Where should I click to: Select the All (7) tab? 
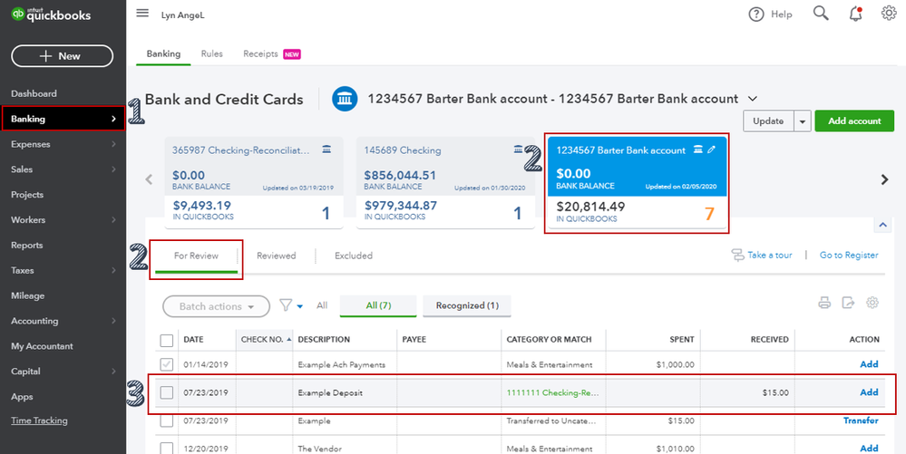pos(378,306)
